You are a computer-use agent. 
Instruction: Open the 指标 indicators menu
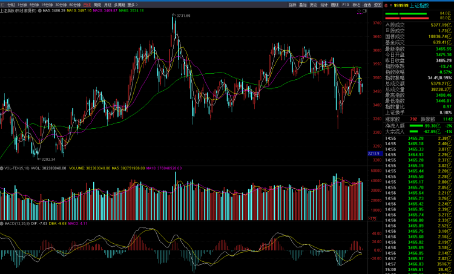[x=292, y=5]
